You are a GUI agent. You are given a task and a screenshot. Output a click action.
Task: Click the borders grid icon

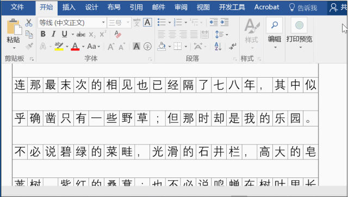tap(178, 46)
